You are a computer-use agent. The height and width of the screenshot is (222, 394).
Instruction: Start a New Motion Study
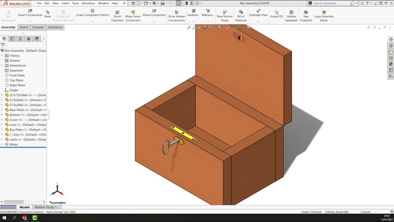pyautogui.click(x=225, y=16)
